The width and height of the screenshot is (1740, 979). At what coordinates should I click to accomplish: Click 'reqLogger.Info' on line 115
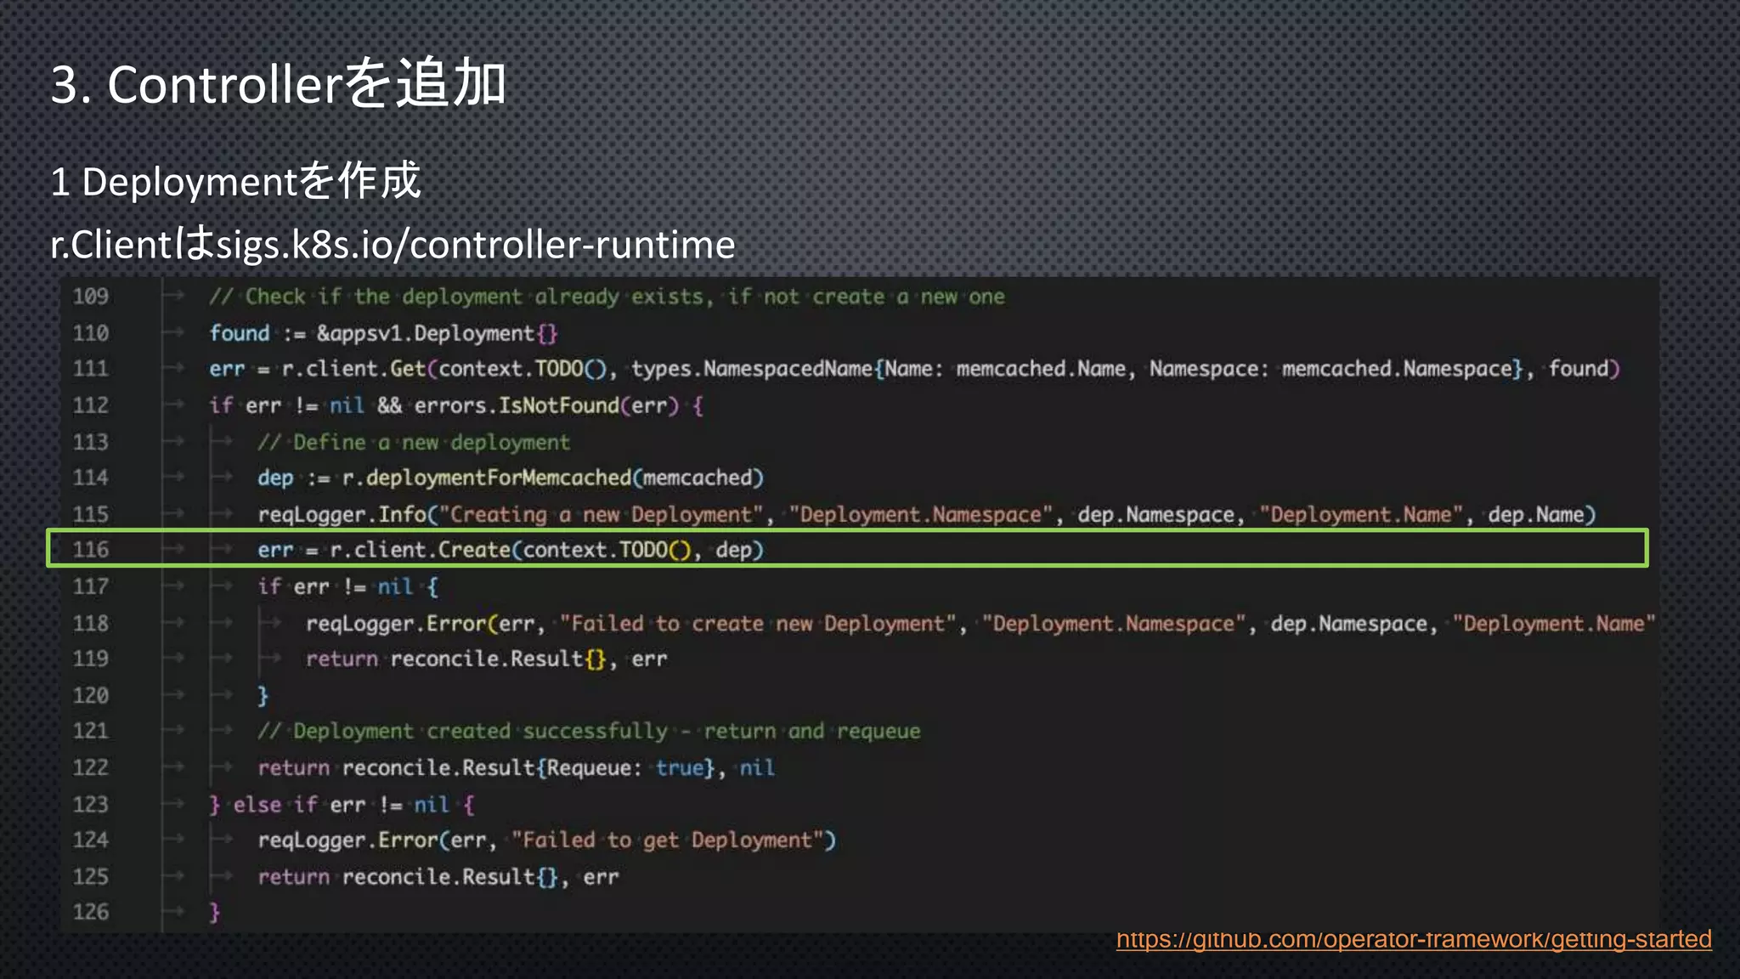click(x=342, y=514)
